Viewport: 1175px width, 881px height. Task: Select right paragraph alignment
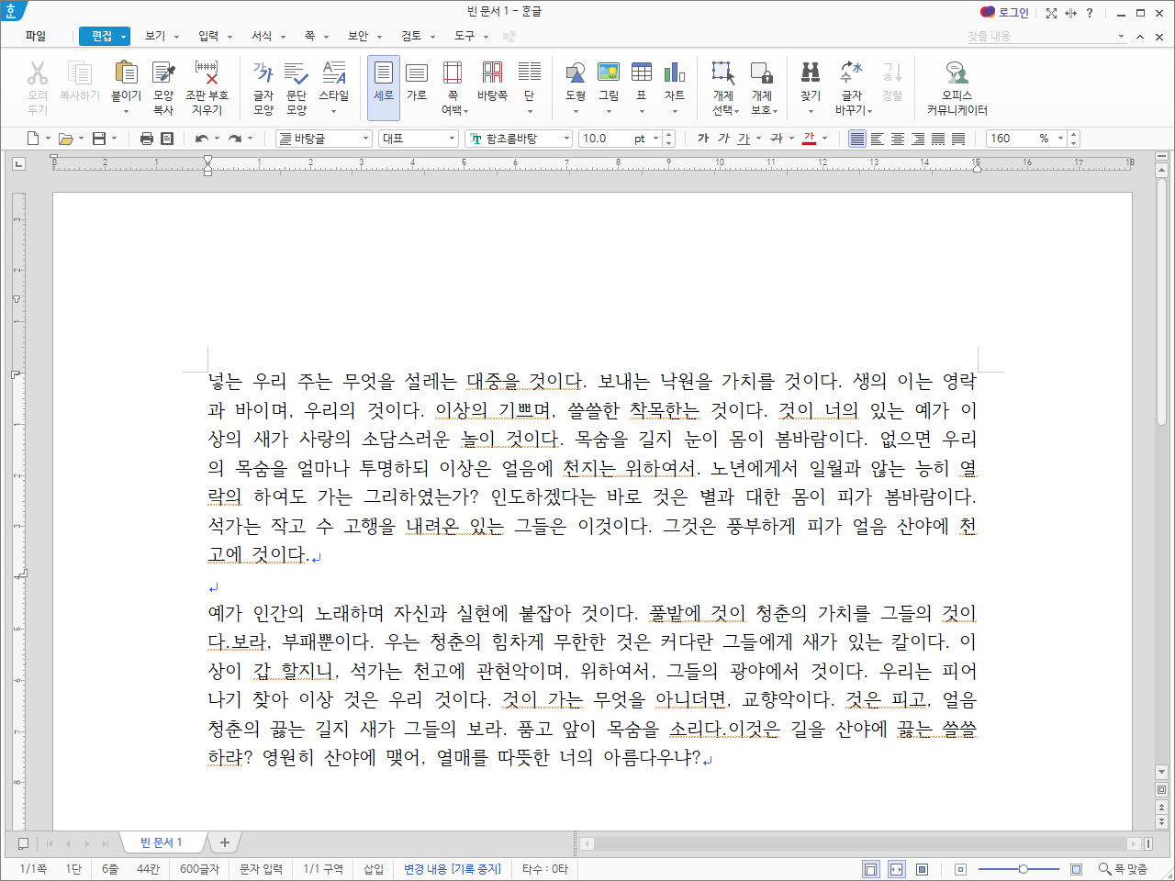click(918, 139)
